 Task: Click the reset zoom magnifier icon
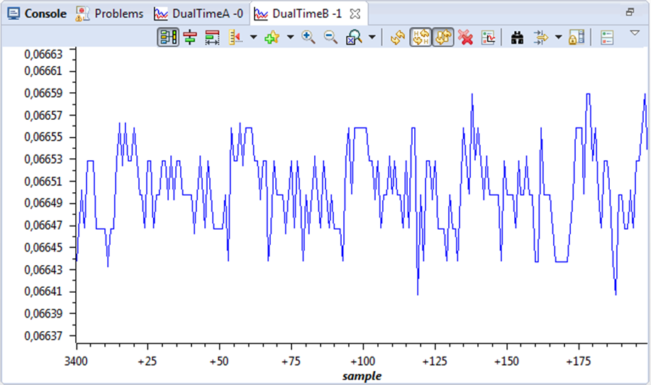pos(354,38)
